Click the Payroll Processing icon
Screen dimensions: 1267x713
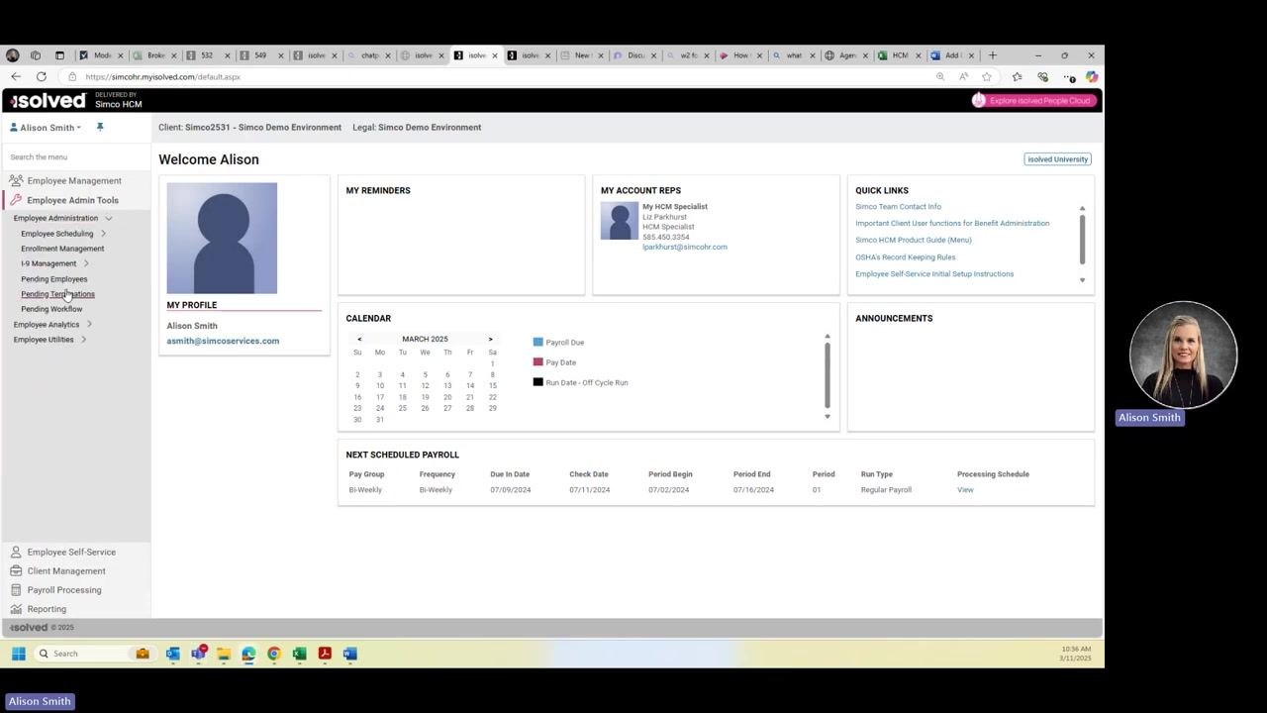click(16, 589)
